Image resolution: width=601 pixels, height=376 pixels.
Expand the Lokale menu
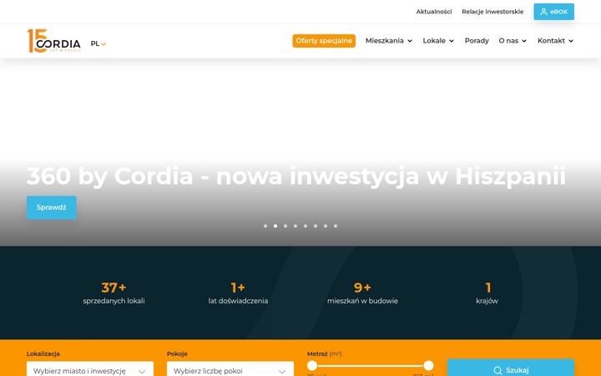438,41
